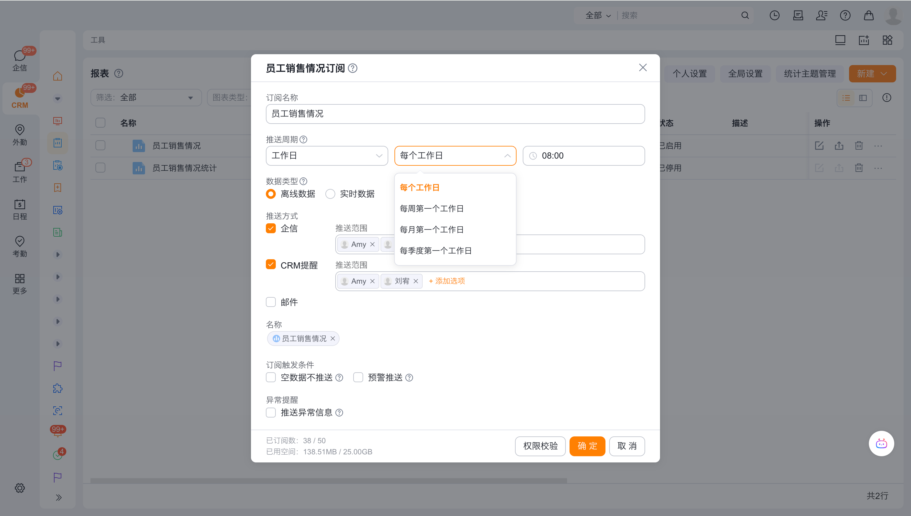Choose 每月第一个工作日 from list
This screenshot has height=516, width=911.
[x=431, y=230]
